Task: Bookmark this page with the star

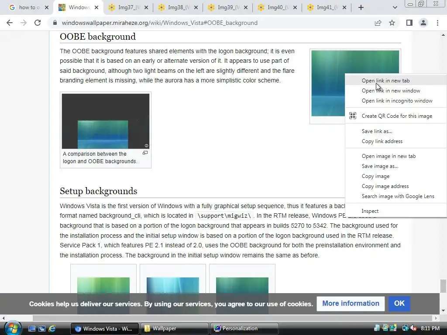Action: point(392,23)
